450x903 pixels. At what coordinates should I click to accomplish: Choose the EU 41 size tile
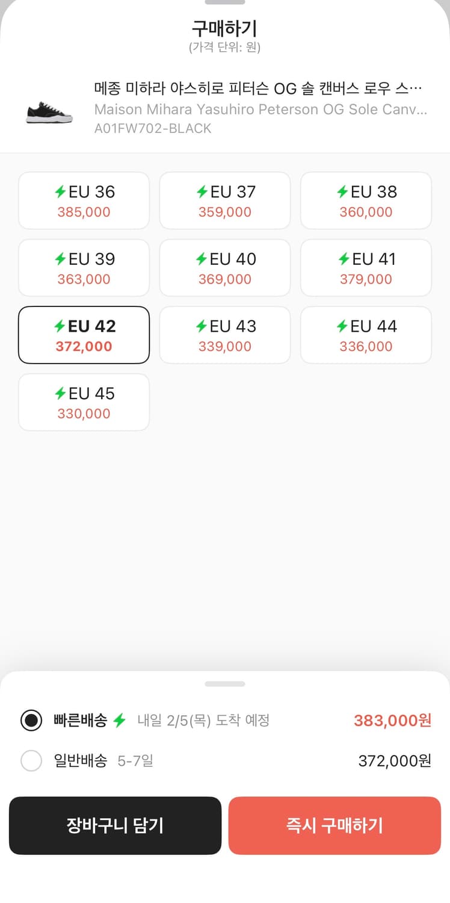point(366,268)
